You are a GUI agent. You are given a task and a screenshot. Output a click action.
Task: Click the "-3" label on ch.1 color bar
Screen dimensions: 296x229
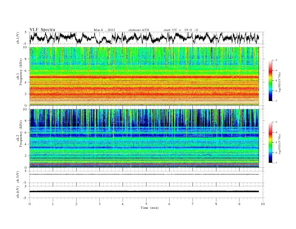[275, 60]
